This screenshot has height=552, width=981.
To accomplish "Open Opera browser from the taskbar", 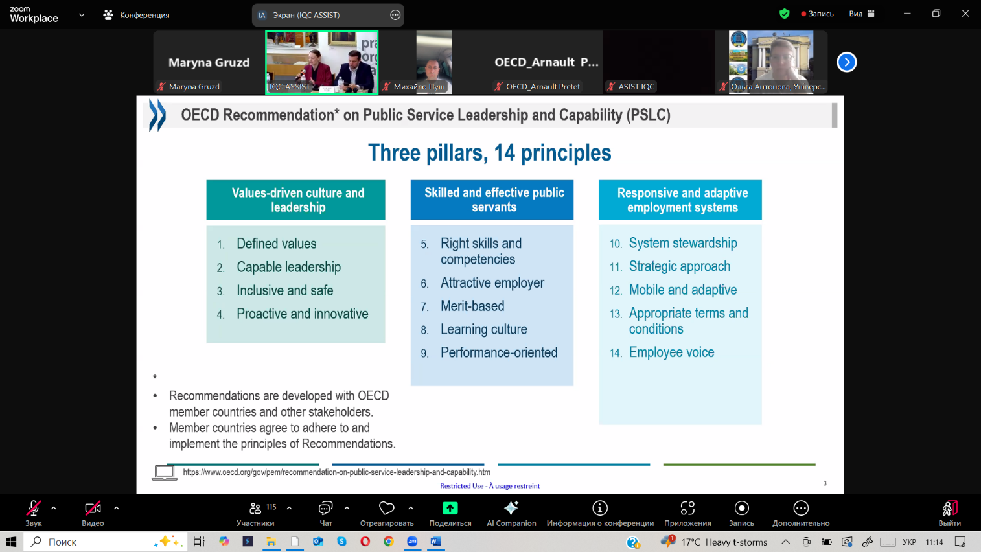I will coord(365,542).
